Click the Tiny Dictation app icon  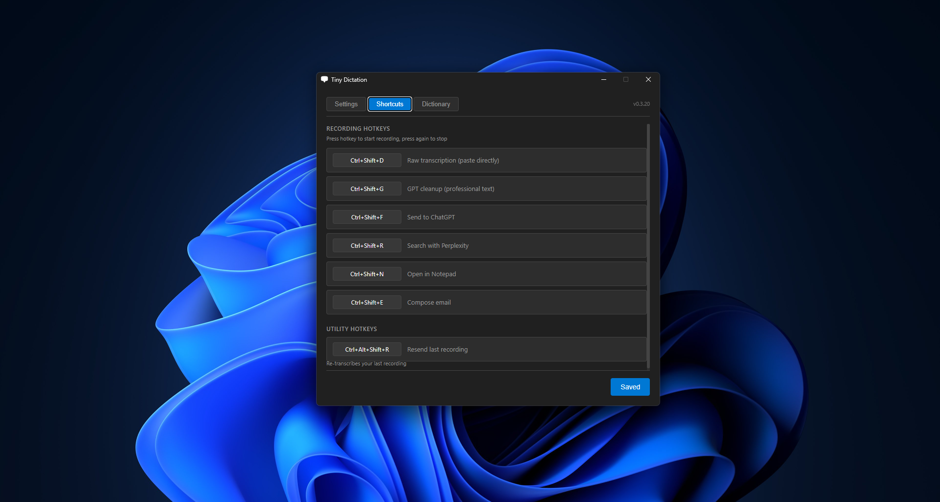click(324, 79)
